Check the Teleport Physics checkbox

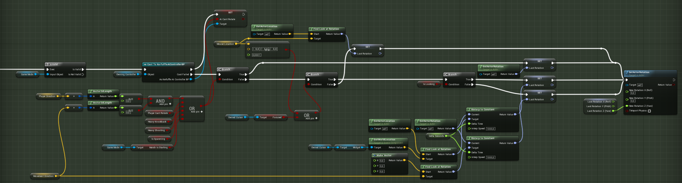coord(649,111)
